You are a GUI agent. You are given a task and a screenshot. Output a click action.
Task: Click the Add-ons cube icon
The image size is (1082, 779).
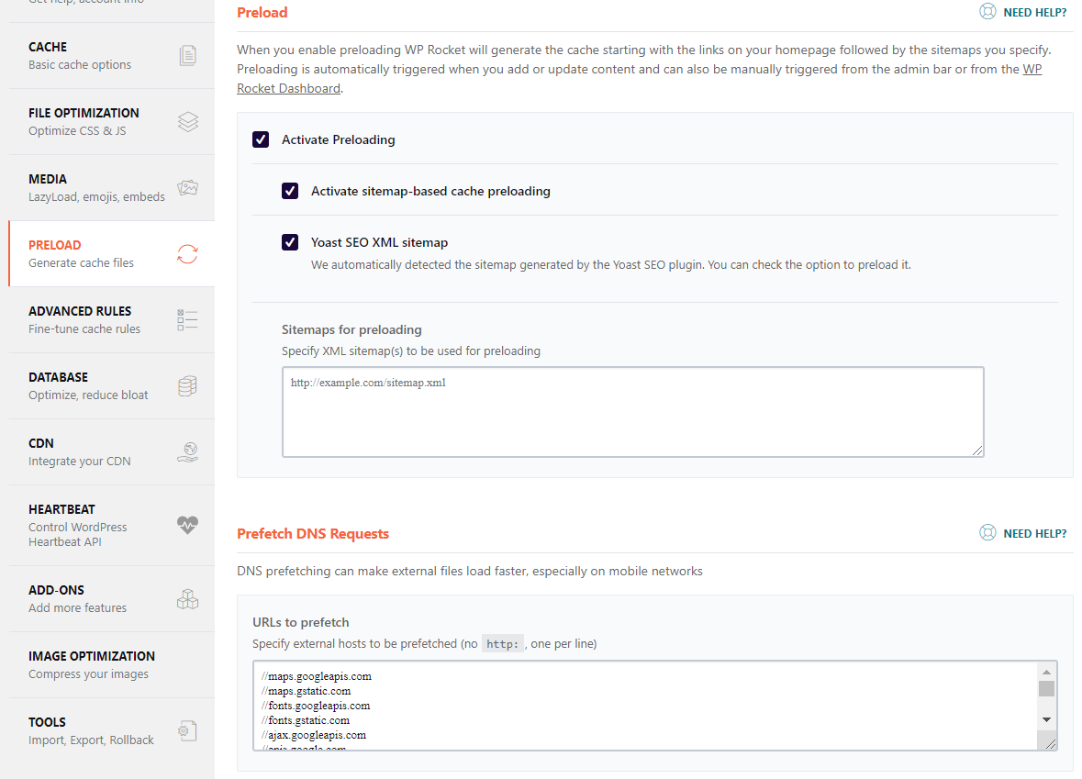pyautogui.click(x=187, y=598)
